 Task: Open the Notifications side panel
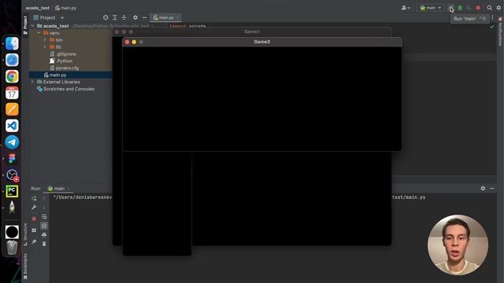500,31
